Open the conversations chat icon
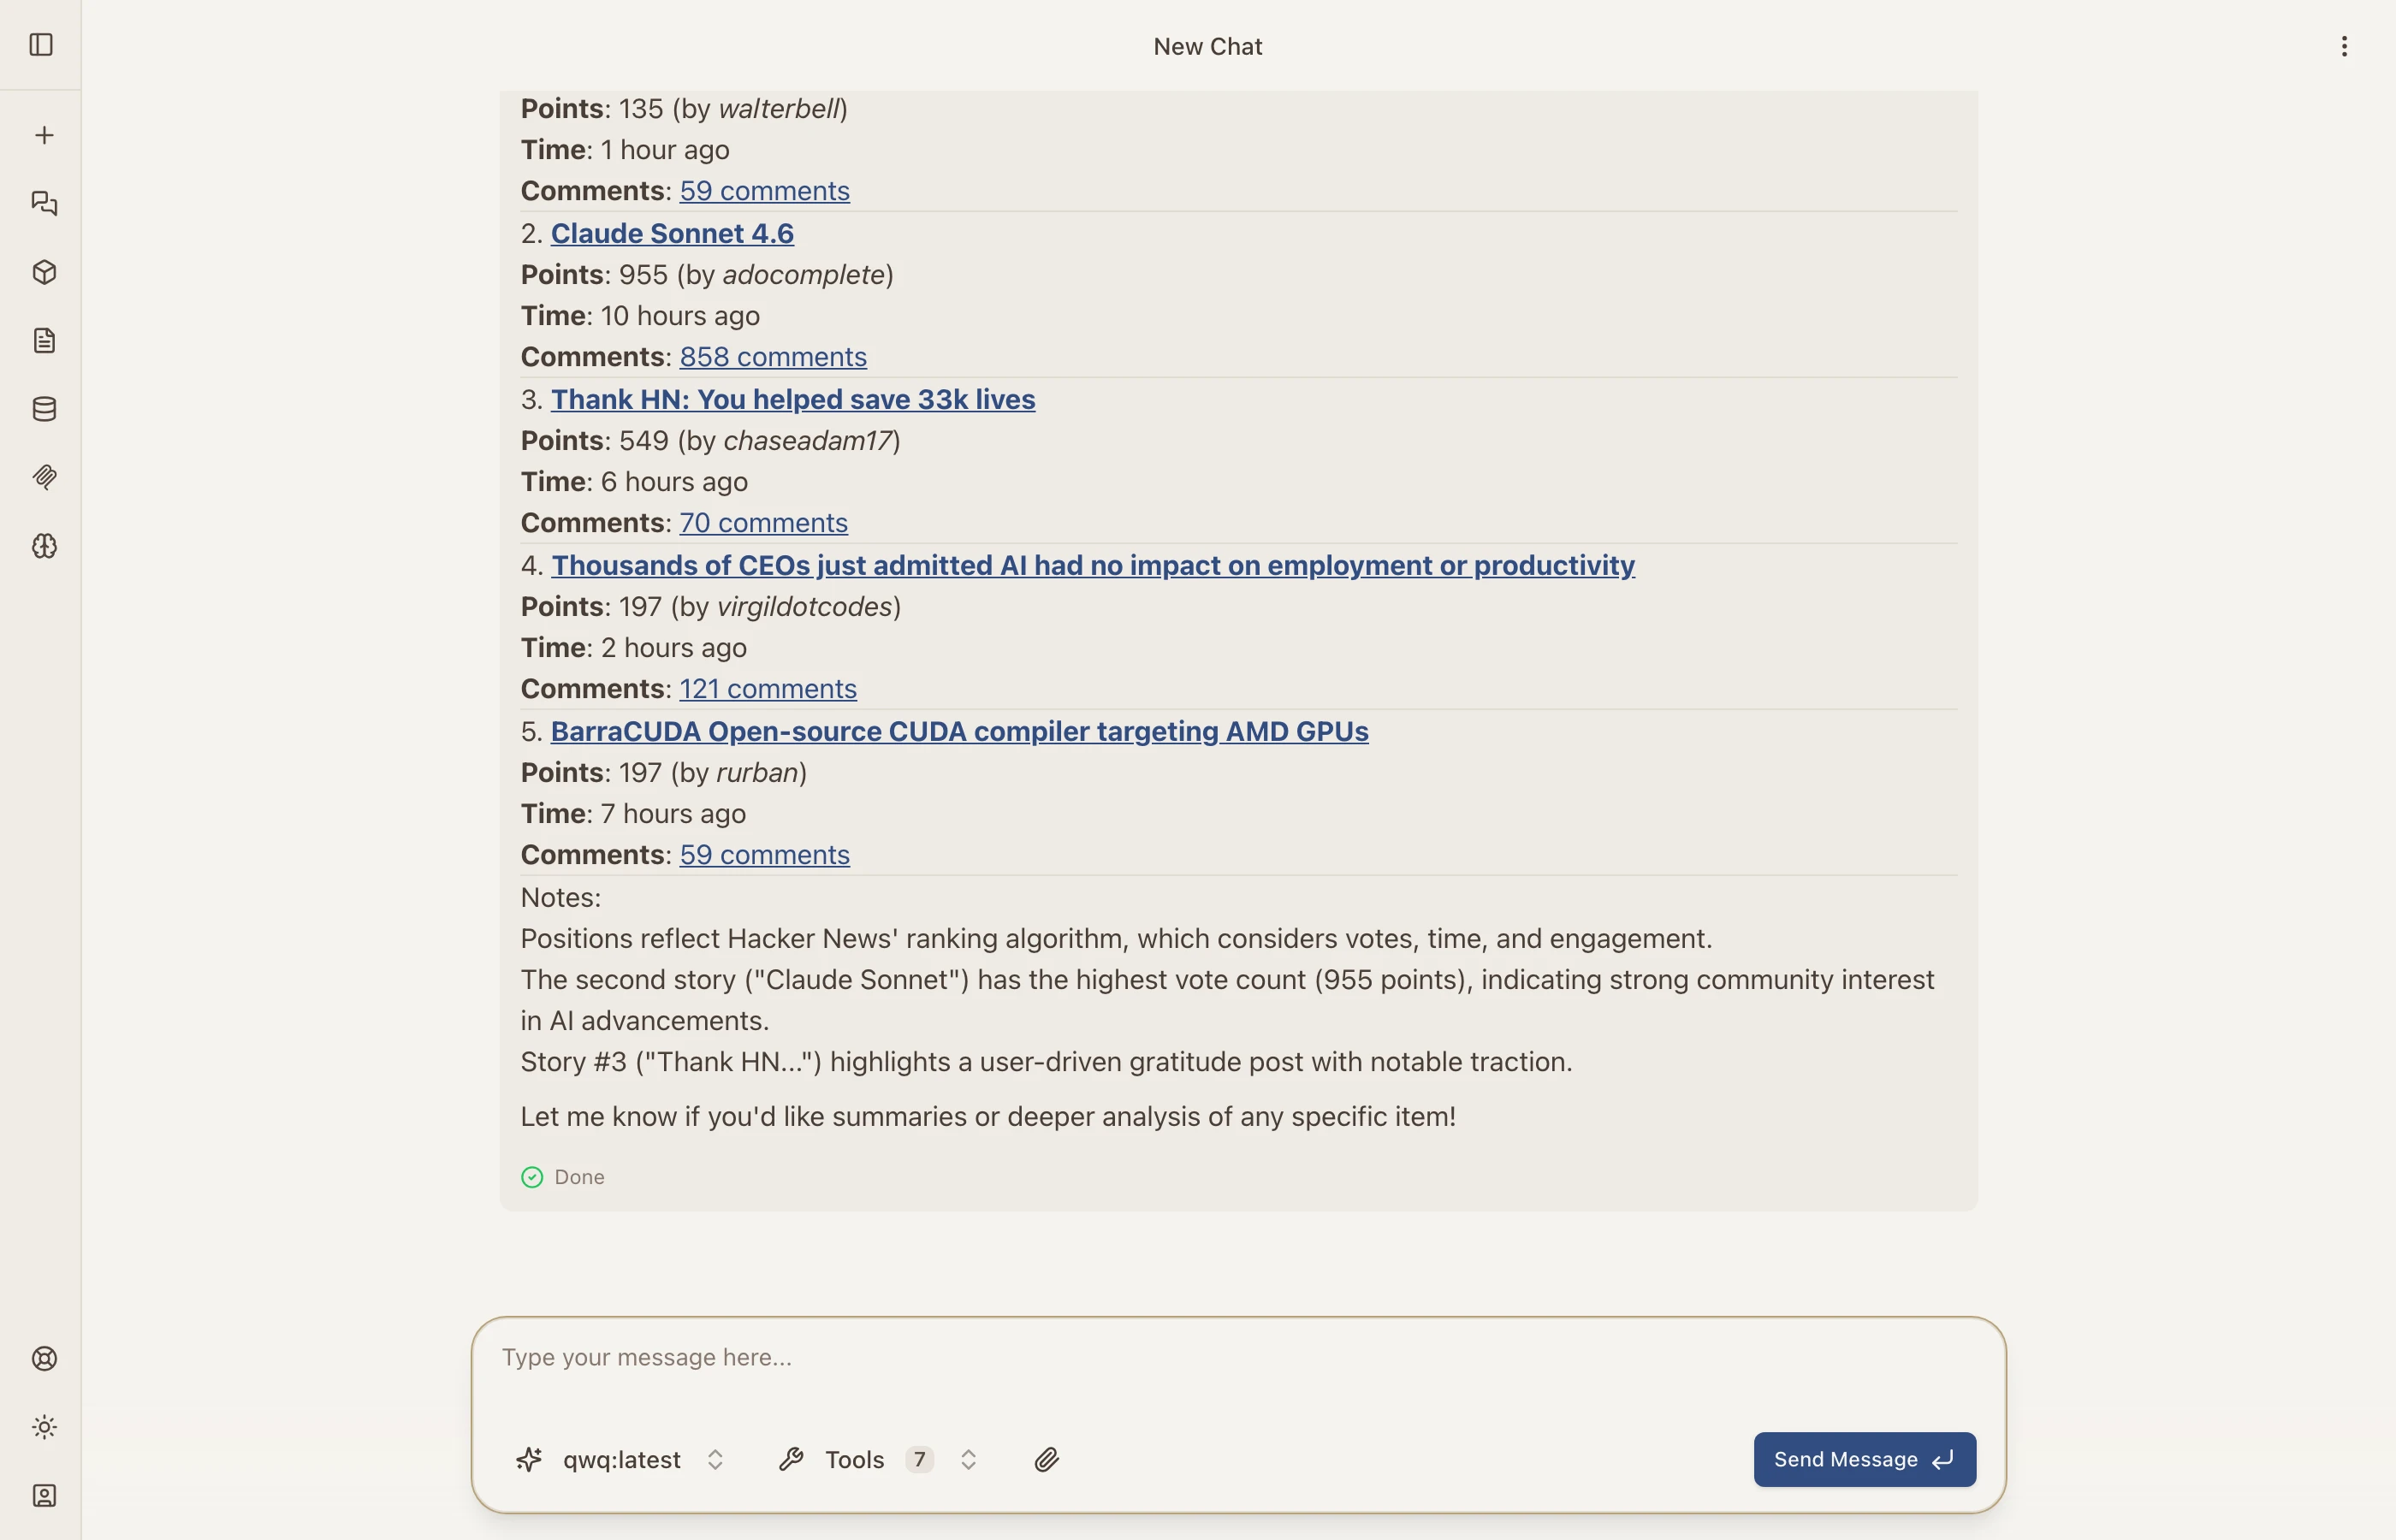Screen dimensions: 2396x1540 tap(44, 203)
